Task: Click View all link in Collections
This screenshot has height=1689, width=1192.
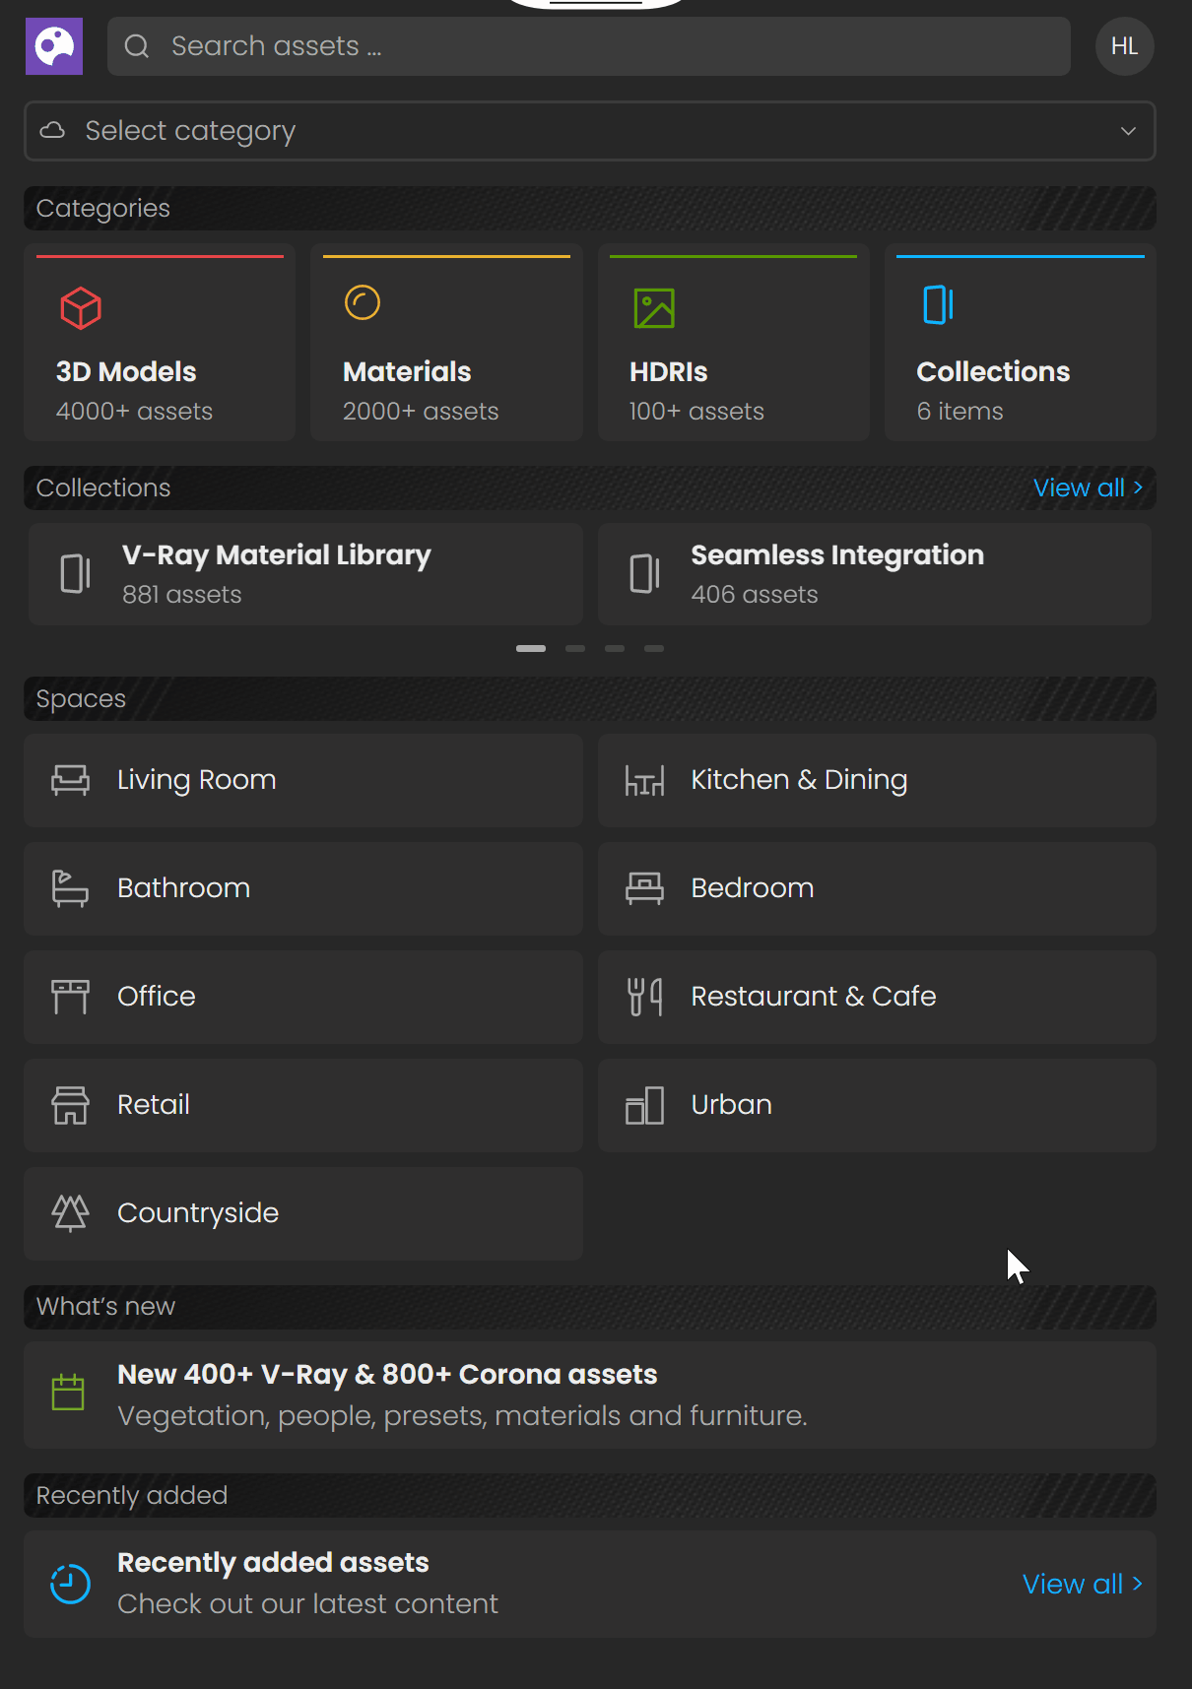Action: (1088, 487)
